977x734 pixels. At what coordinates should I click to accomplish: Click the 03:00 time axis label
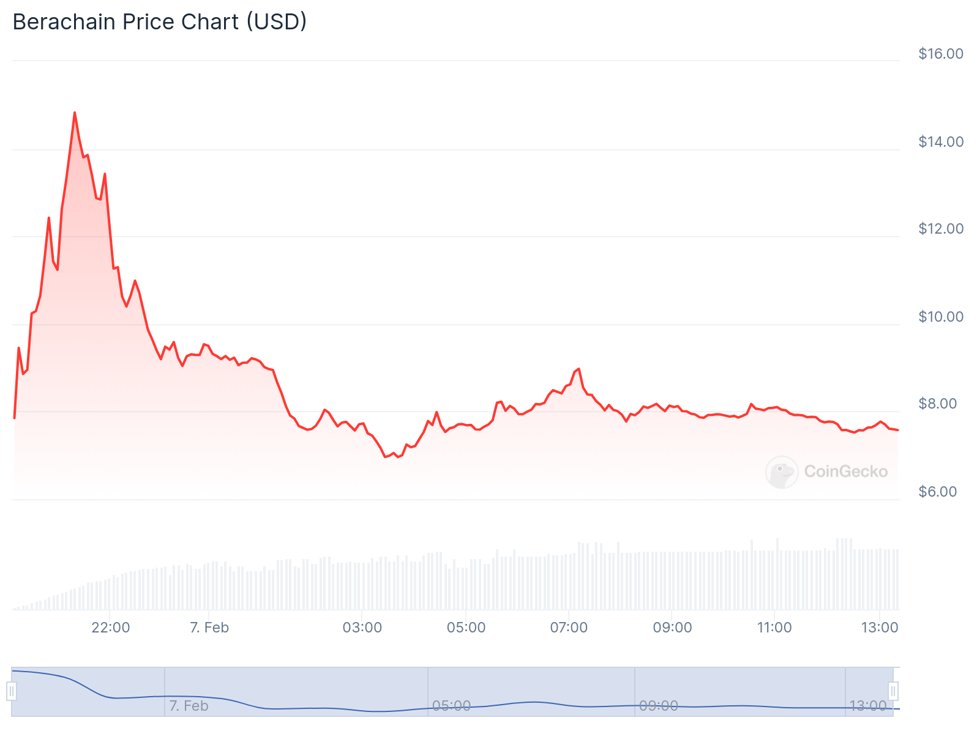[x=362, y=628]
